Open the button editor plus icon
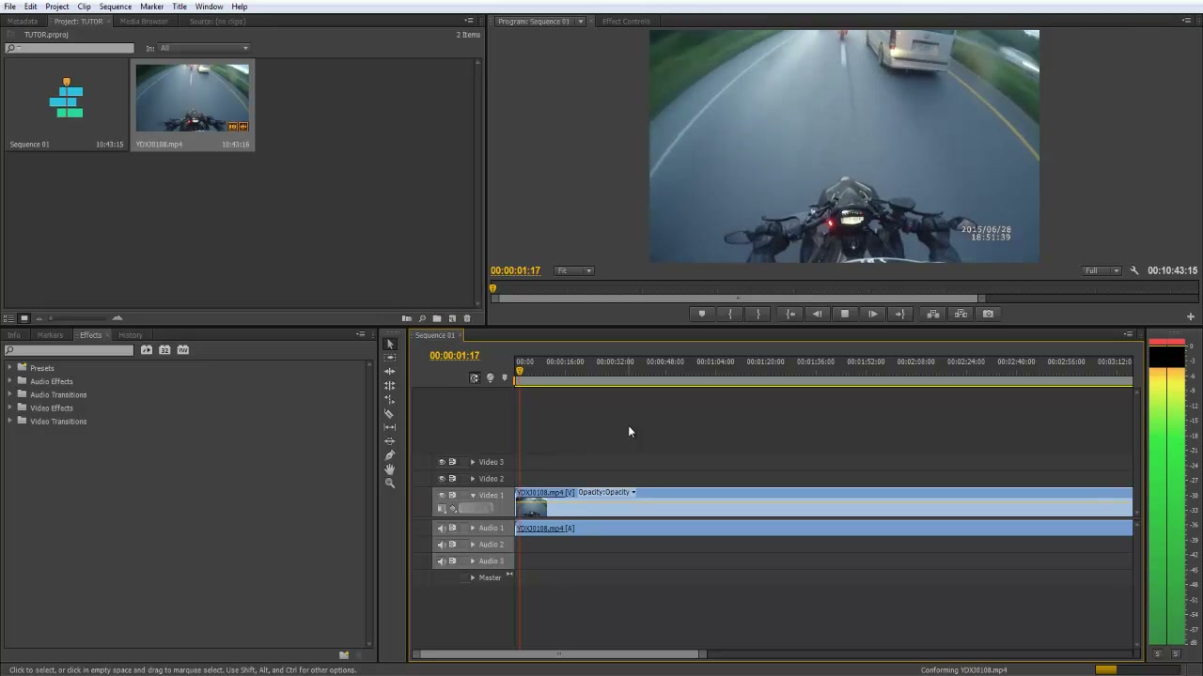 click(x=1191, y=316)
